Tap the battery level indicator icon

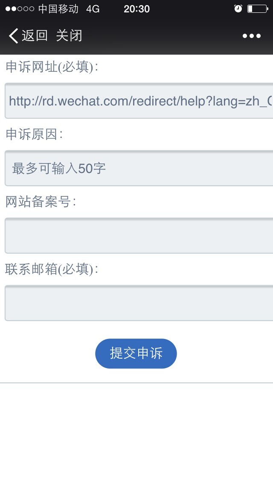click(x=258, y=9)
